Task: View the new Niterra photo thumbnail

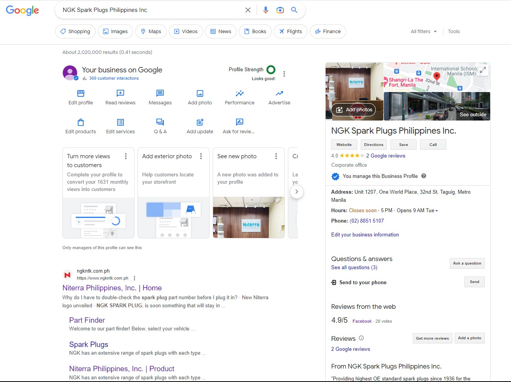Action: point(249,218)
